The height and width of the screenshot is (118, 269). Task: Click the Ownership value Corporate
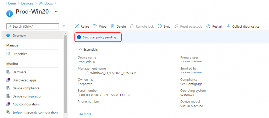[x=85, y=84]
